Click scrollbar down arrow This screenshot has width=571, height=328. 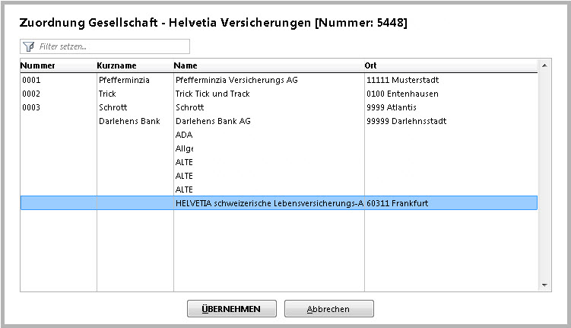click(544, 285)
